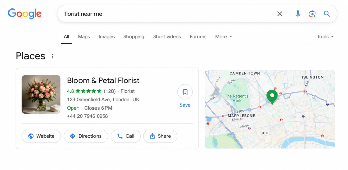Expand the More dropdown
The height and width of the screenshot is (170, 348).
point(224,37)
